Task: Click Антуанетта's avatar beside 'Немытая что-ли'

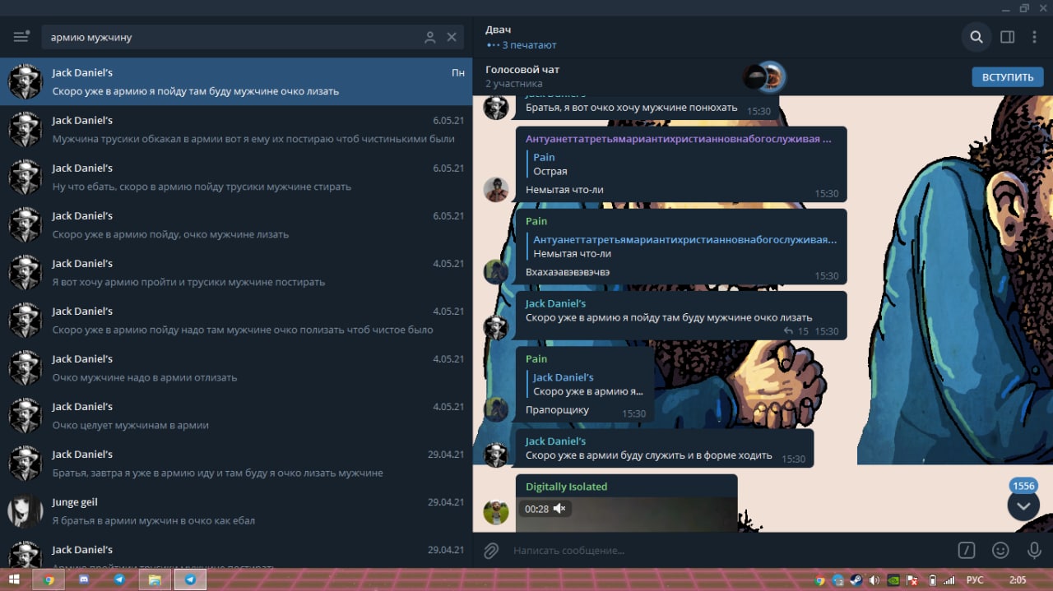Action: (x=495, y=189)
